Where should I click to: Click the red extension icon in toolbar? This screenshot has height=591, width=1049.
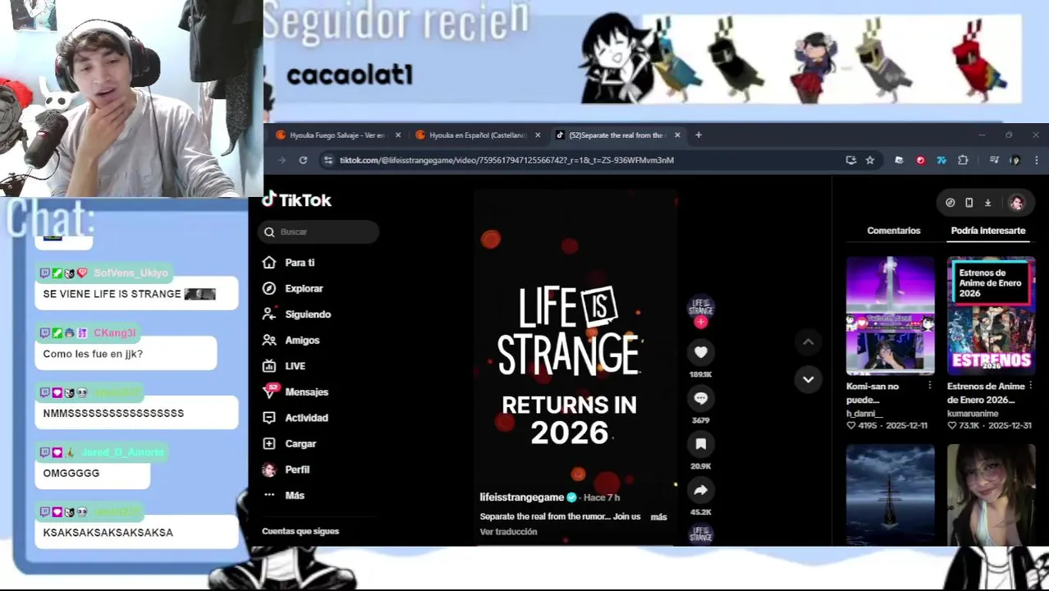920,160
